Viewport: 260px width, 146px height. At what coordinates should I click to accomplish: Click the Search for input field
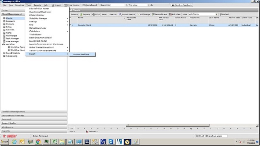[118, 5]
